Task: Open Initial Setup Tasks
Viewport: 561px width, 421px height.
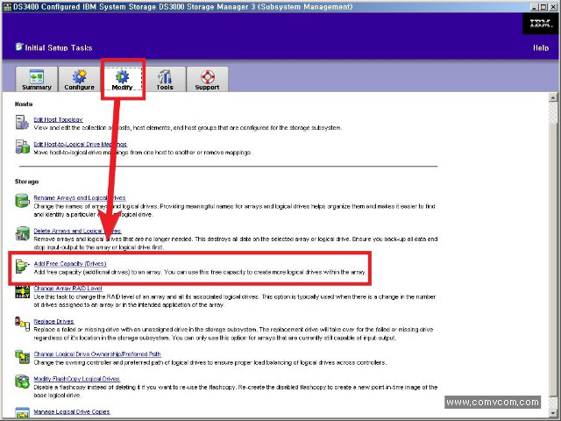Action: coord(59,47)
